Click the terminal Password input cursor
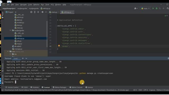Viewport: 169px width, 95px height. (x=16, y=82)
